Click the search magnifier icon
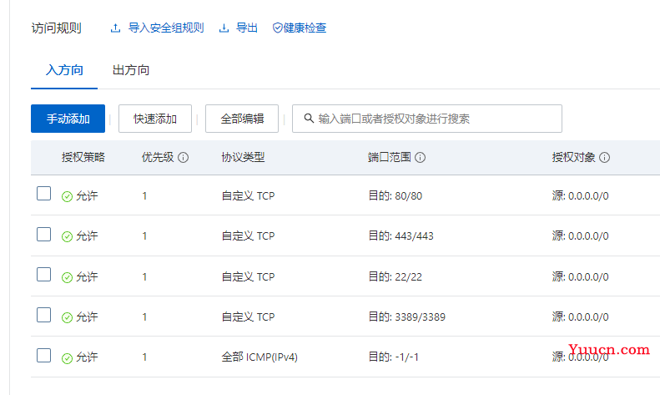The width and height of the screenshot is (660, 395). 309,119
